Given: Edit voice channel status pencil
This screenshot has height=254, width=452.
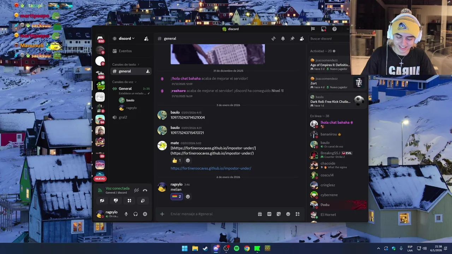Looking at the screenshot, I should [149, 93].
